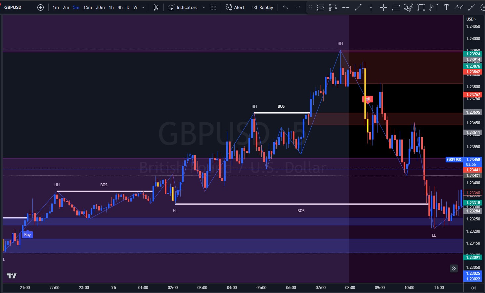The image size is (485, 293).
Task: Choose the cross line drawing tool
Action: click(383, 7)
